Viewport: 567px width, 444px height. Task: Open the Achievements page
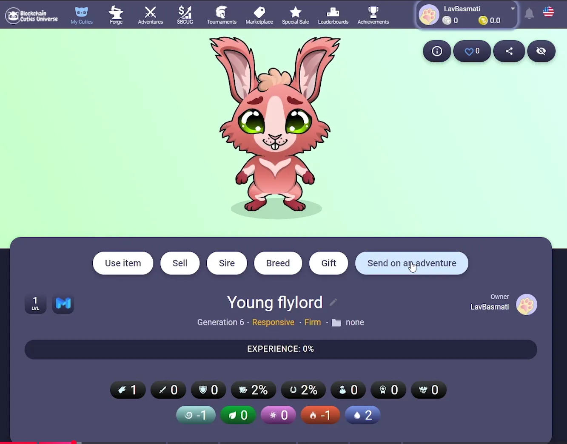click(373, 15)
